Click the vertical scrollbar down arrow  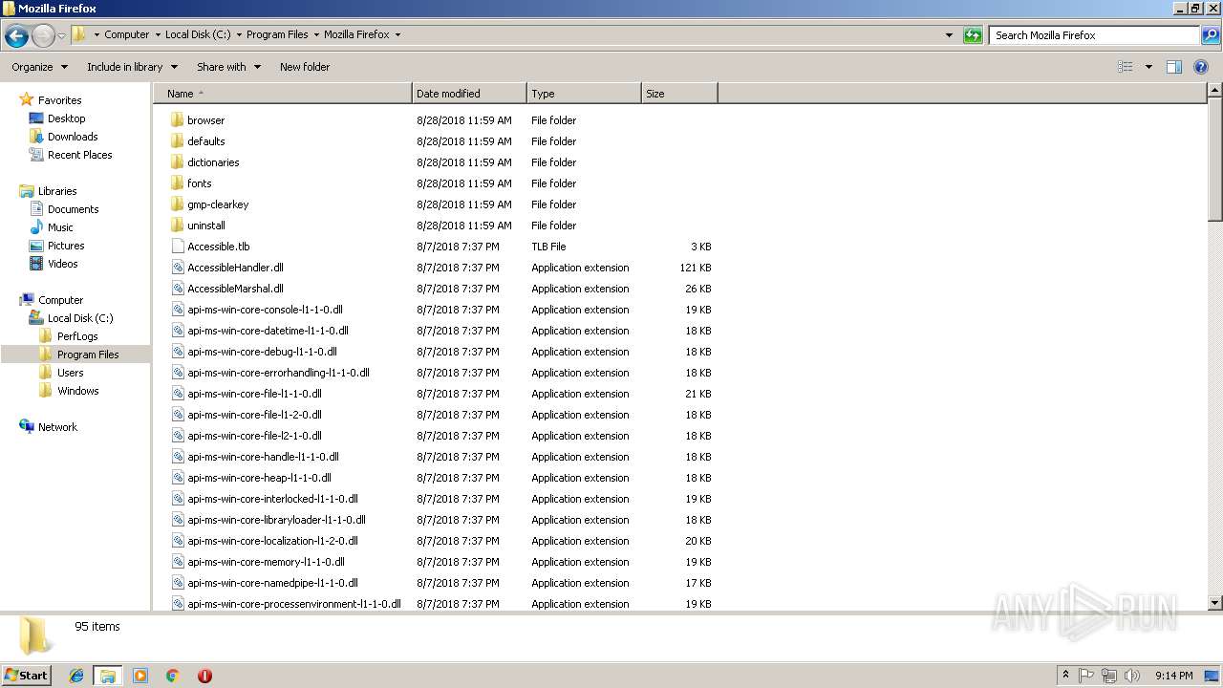1215,603
